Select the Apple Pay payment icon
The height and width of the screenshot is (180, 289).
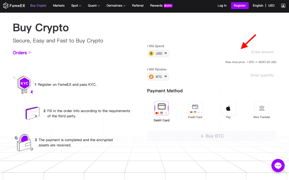point(228,108)
